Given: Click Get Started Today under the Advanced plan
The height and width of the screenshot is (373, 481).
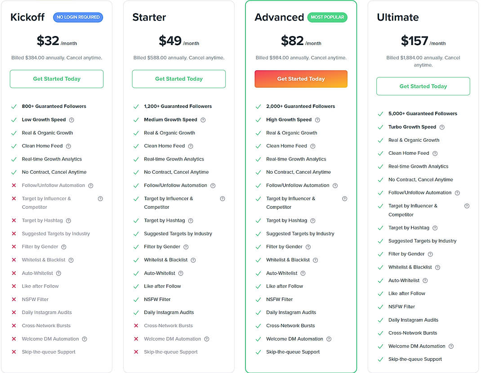Looking at the screenshot, I should (x=301, y=79).
